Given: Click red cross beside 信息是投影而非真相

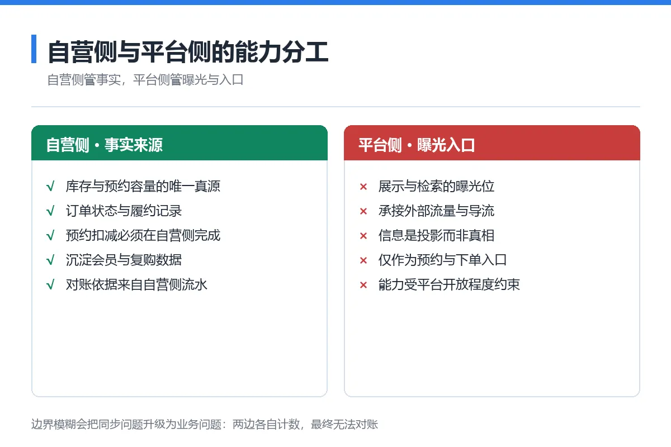Looking at the screenshot, I should point(363,236).
